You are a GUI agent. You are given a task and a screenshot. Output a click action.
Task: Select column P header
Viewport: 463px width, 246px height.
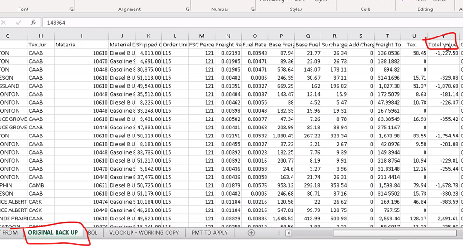coord(282,36)
